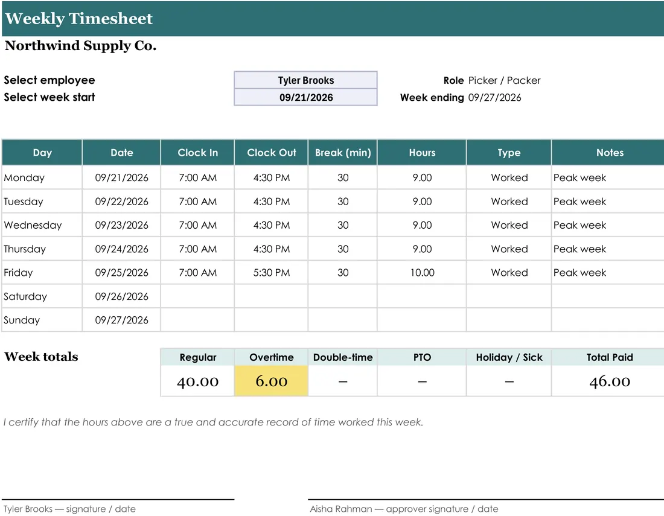Image resolution: width=664 pixels, height=516 pixels.
Task: Select Friday's Peak week note
Action: click(x=608, y=272)
